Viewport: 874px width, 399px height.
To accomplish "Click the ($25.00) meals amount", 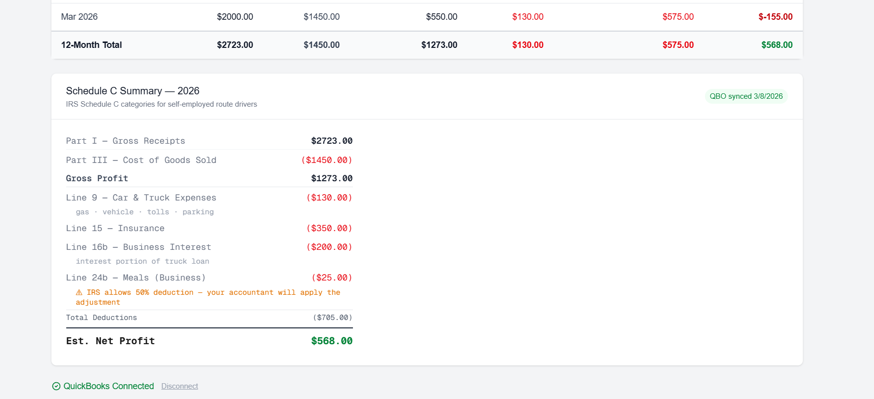I will 332,278.
